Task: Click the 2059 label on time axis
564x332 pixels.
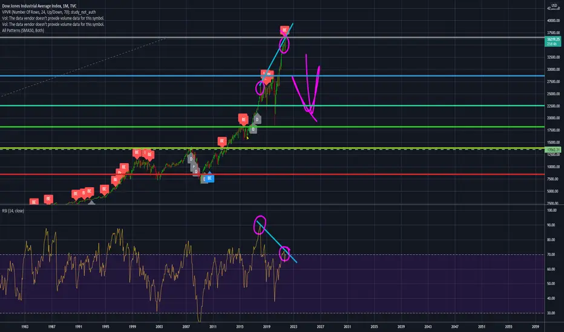Action: pyautogui.click(x=535, y=327)
